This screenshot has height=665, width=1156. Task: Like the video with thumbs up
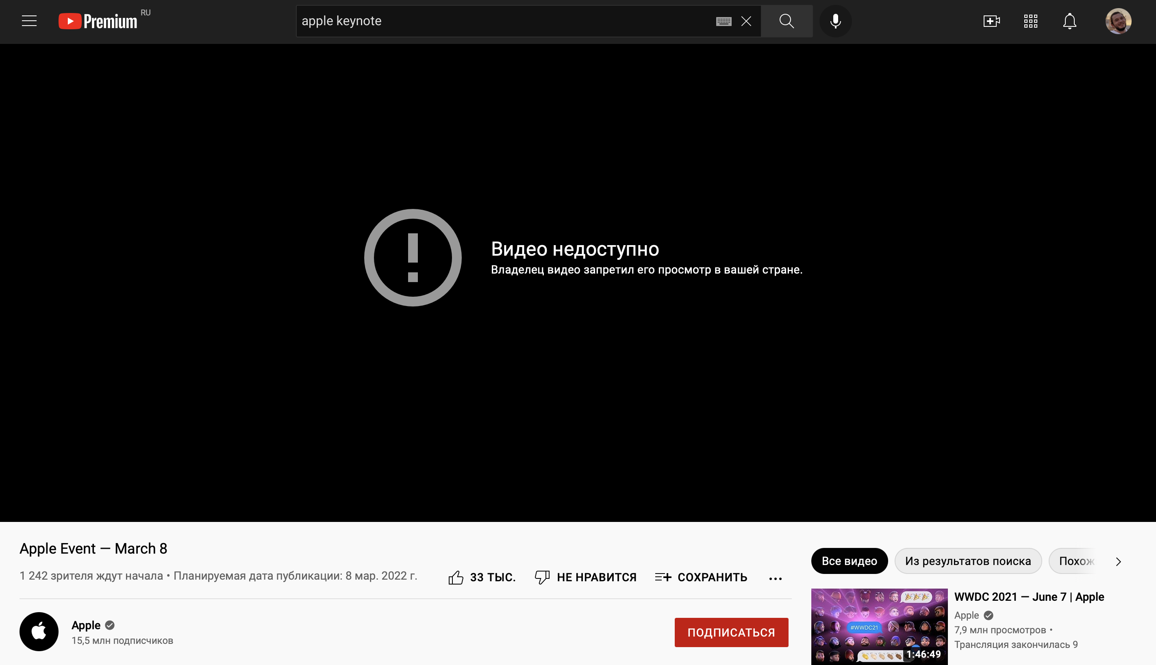tap(456, 577)
